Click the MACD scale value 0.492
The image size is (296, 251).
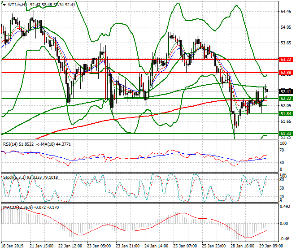tap(285, 207)
